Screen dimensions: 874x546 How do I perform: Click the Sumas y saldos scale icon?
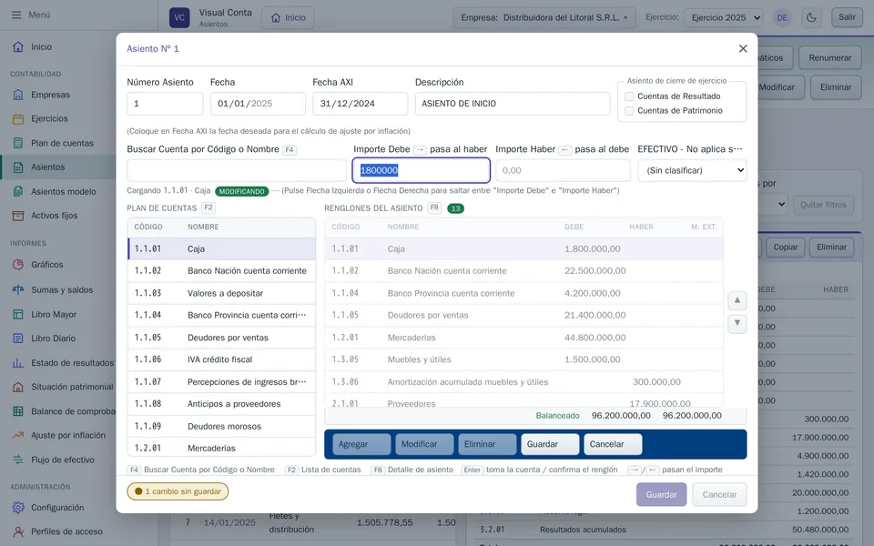[x=18, y=289]
